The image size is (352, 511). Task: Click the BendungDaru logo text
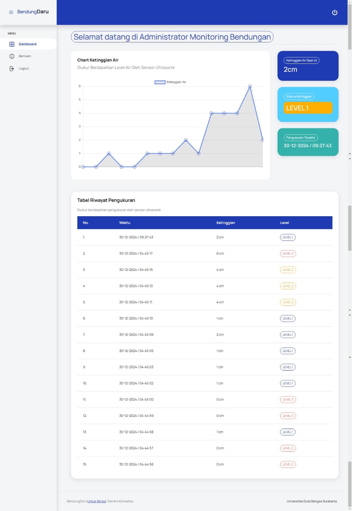click(33, 12)
